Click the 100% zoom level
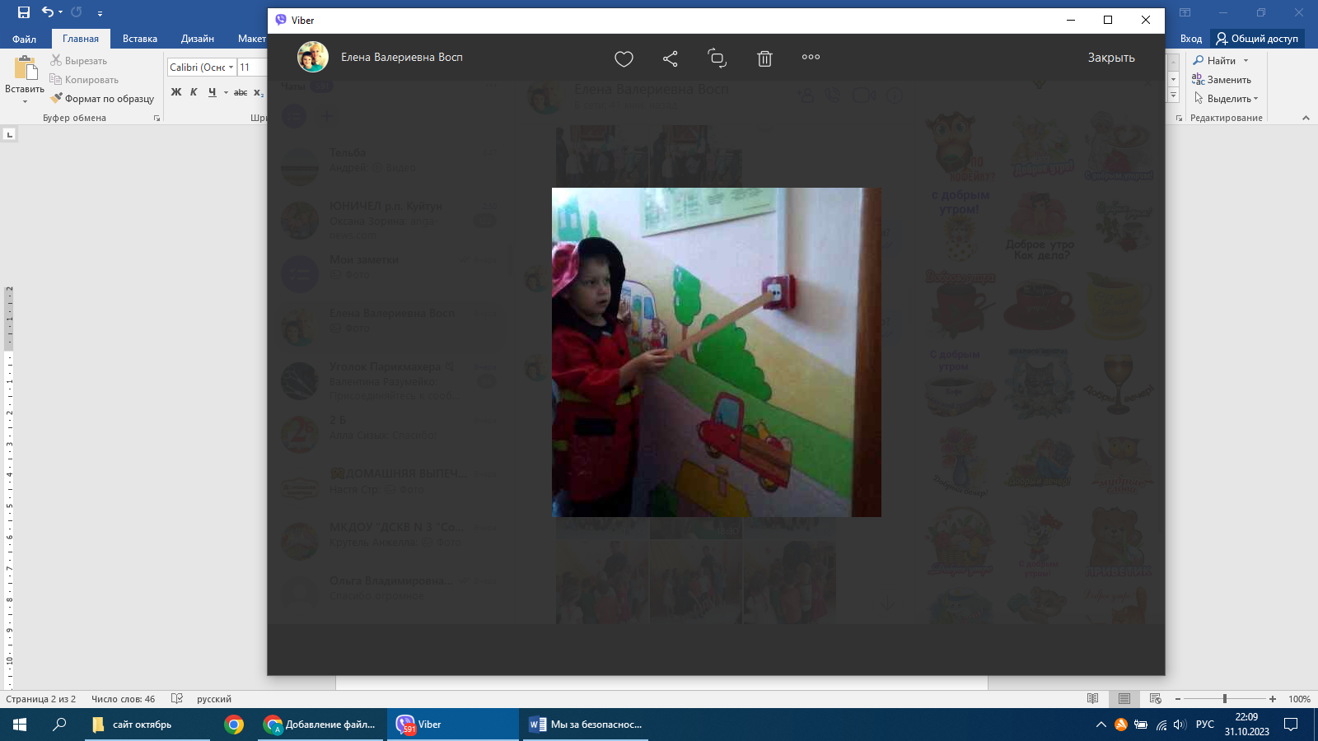Screen dimensions: 1318x741 point(1299,699)
